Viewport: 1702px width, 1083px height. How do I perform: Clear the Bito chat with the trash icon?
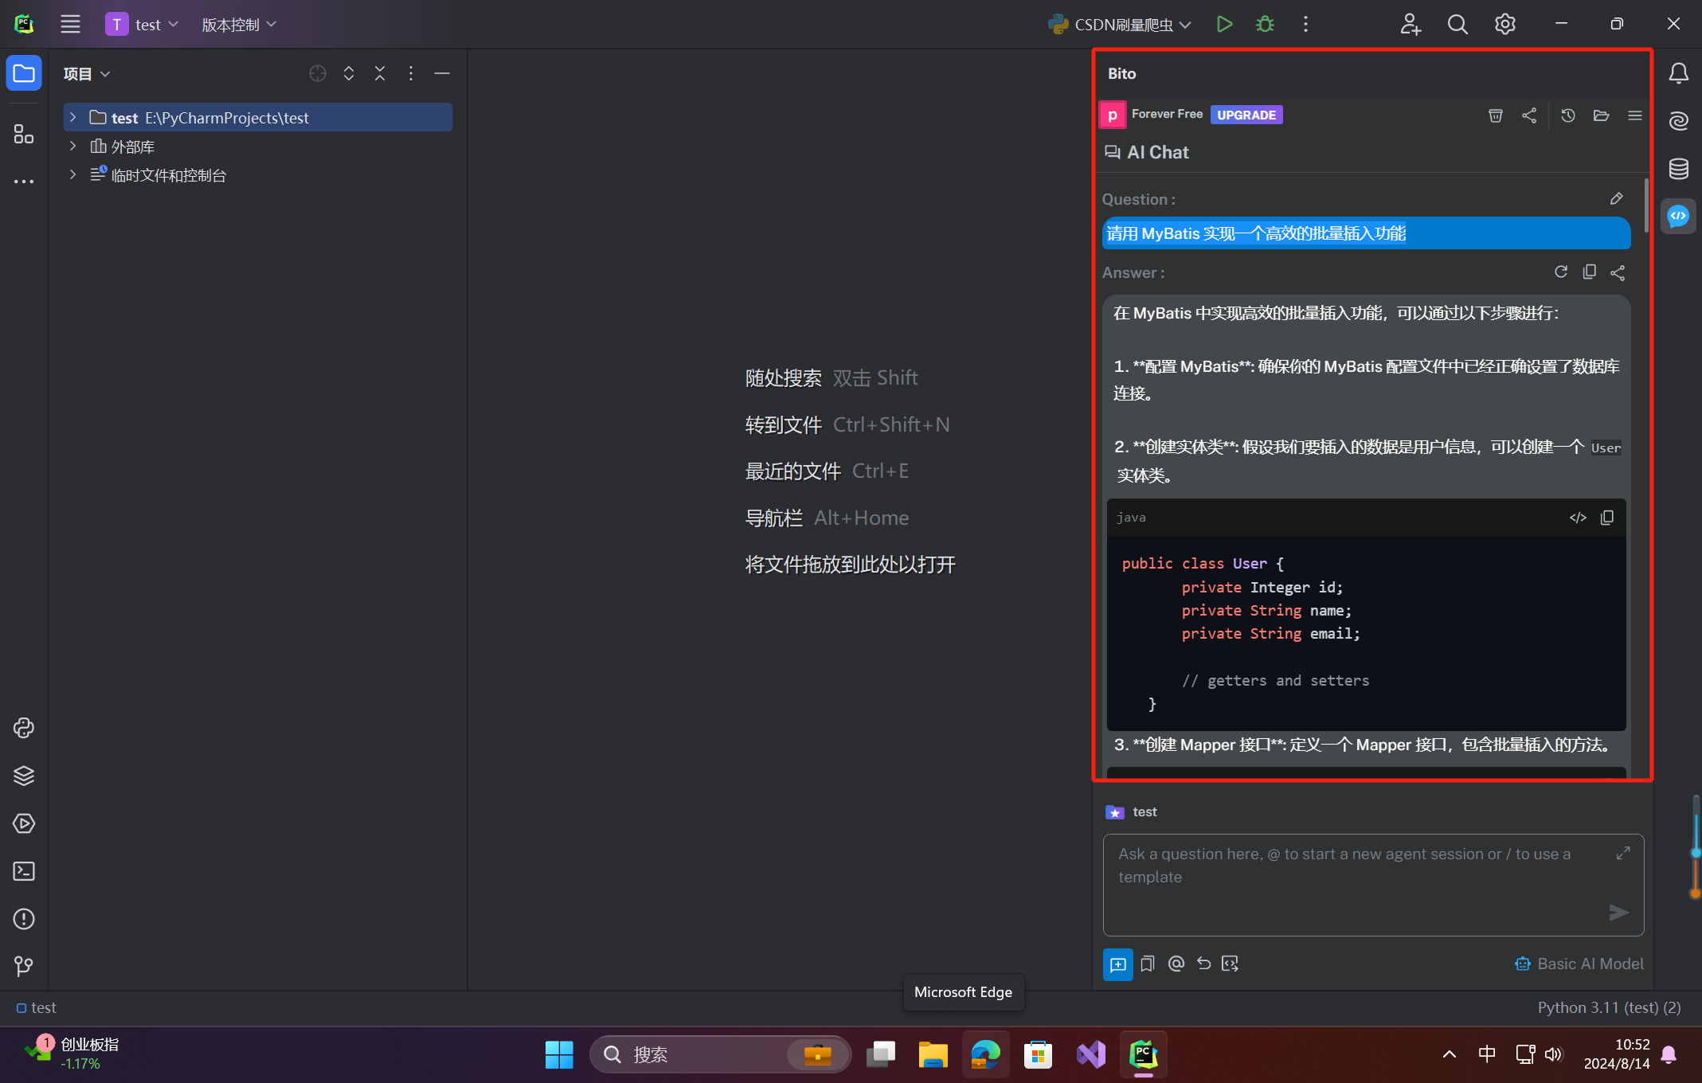pos(1495,115)
